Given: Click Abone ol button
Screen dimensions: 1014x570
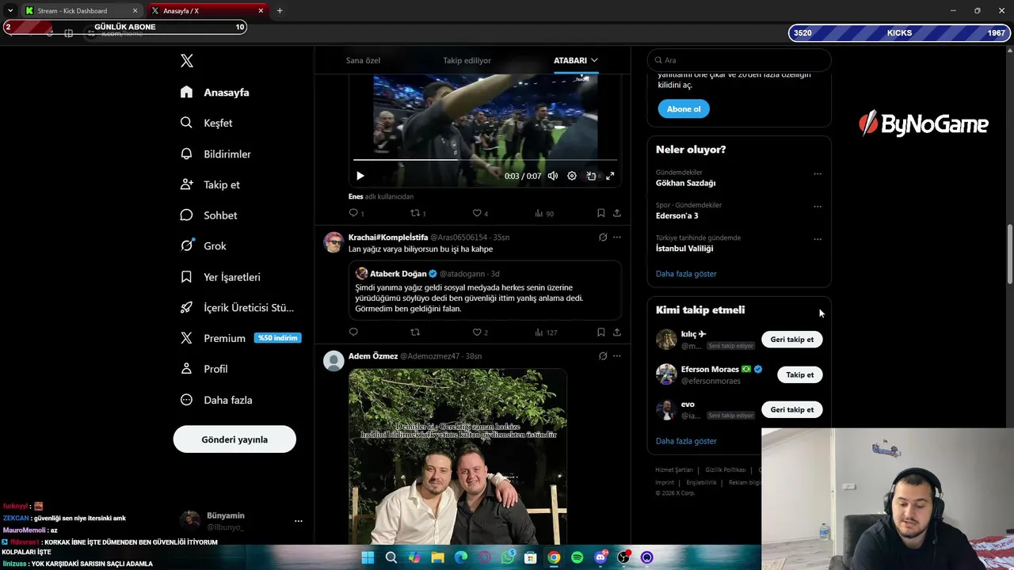Looking at the screenshot, I should click(684, 109).
